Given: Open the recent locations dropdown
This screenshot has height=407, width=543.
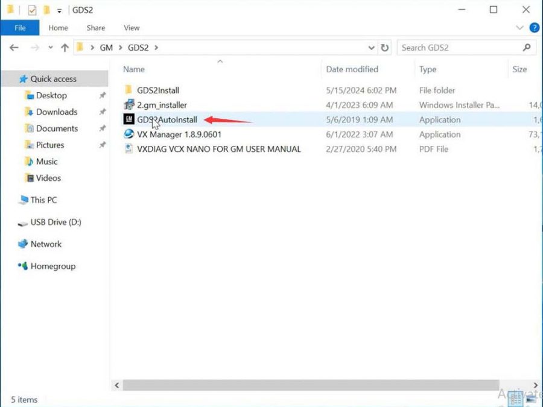Looking at the screenshot, I should tap(51, 47).
